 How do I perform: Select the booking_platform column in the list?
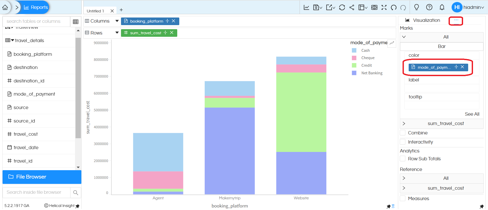tap(33, 54)
